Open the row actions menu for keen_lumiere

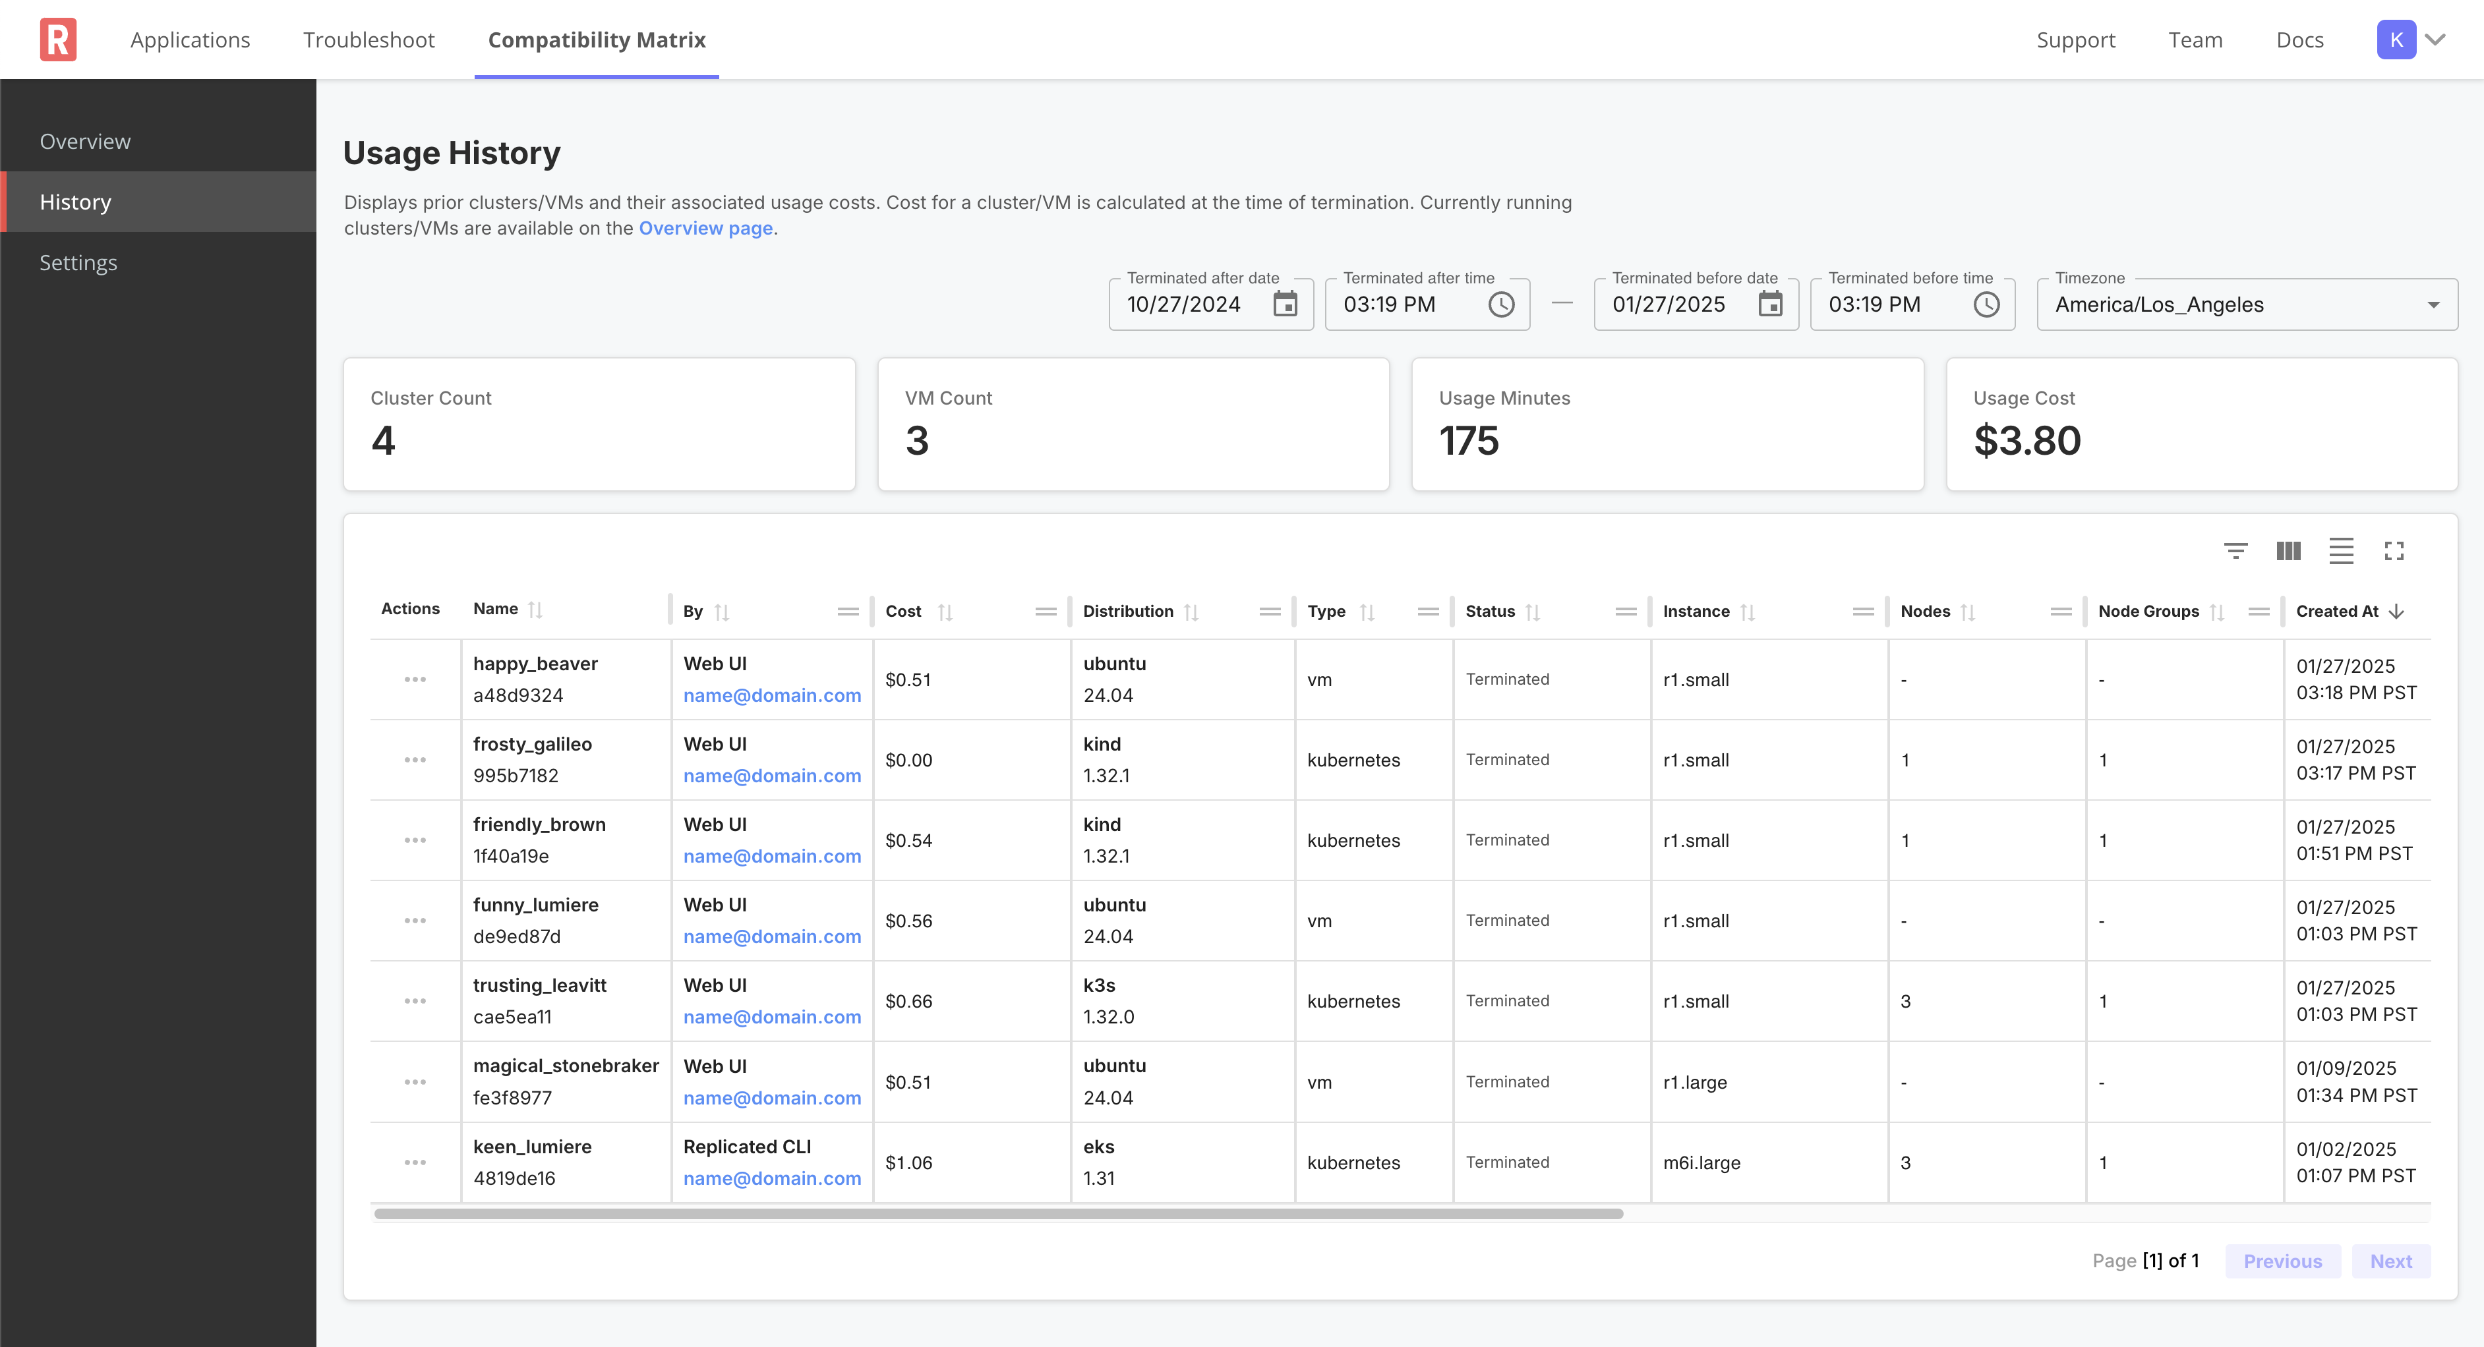(415, 1162)
